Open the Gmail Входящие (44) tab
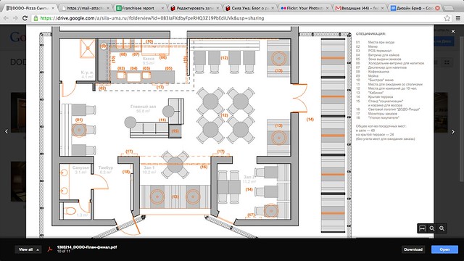 click(360, 8)
